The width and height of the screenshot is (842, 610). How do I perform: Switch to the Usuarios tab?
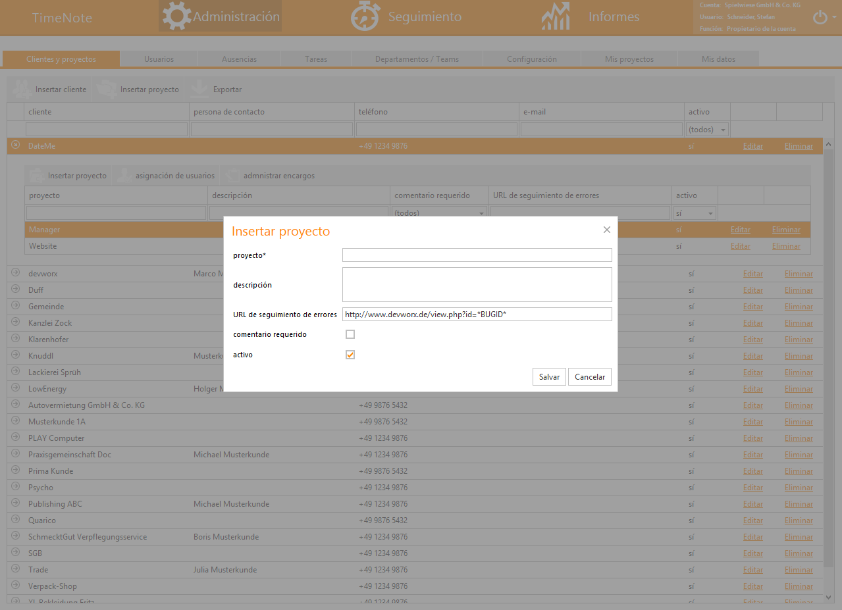[x=159, y=59]
